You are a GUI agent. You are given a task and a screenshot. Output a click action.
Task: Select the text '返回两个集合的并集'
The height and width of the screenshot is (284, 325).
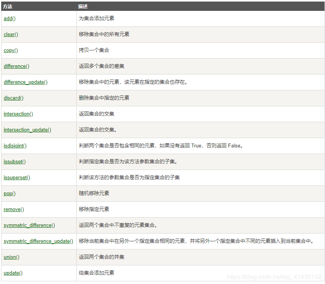(x=102, y=257)
